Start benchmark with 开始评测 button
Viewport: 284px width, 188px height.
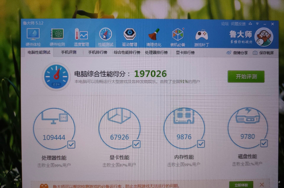point(246,76)
